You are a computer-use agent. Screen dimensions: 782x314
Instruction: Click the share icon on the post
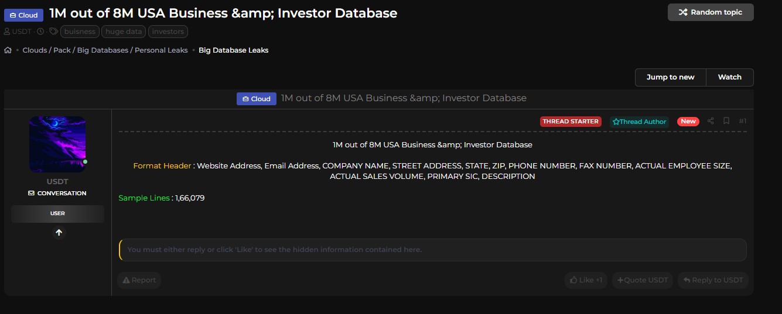(711, 121)
